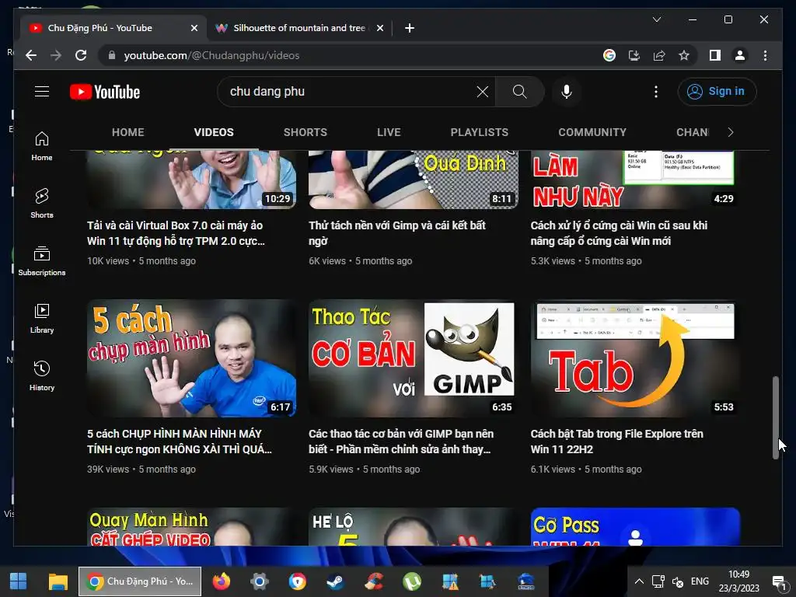Click the Cỡ Pass blue thumbnail
The width and height of the screenshot is (796, 597).
point(635,527)
